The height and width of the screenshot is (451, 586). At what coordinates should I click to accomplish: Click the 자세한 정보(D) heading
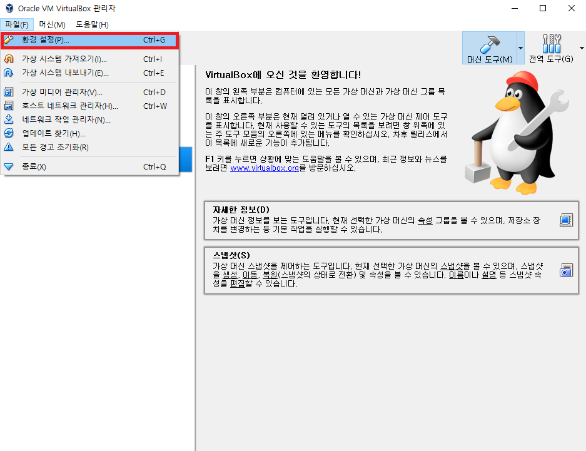pos(241,210)
